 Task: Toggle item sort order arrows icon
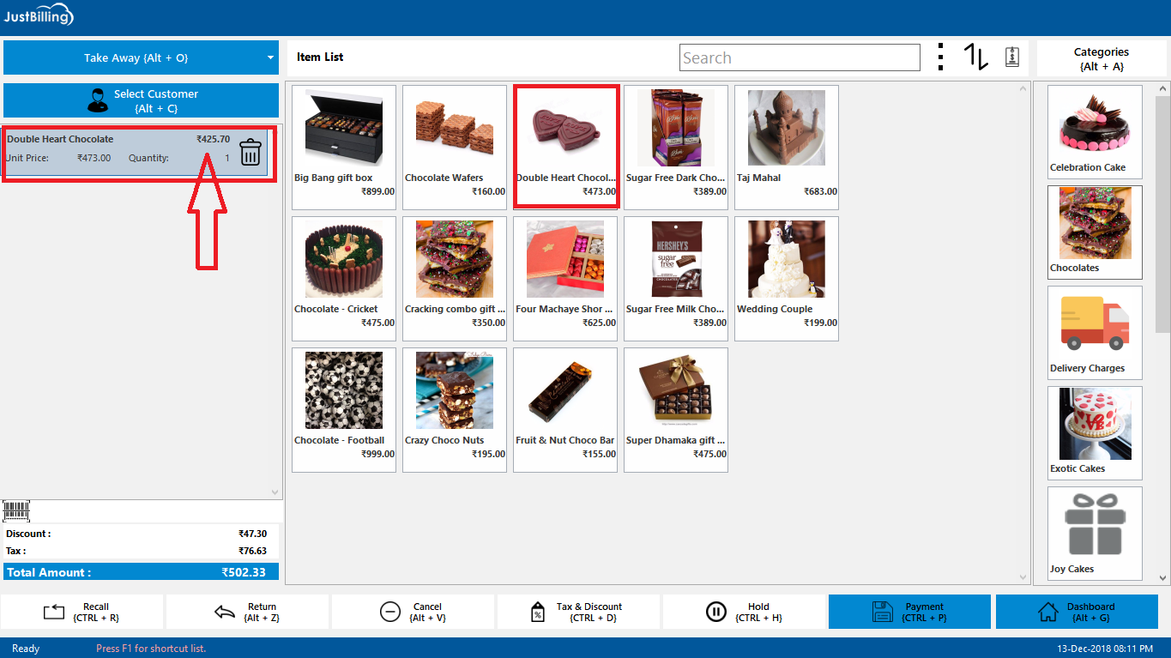click(x=976, y=57)
